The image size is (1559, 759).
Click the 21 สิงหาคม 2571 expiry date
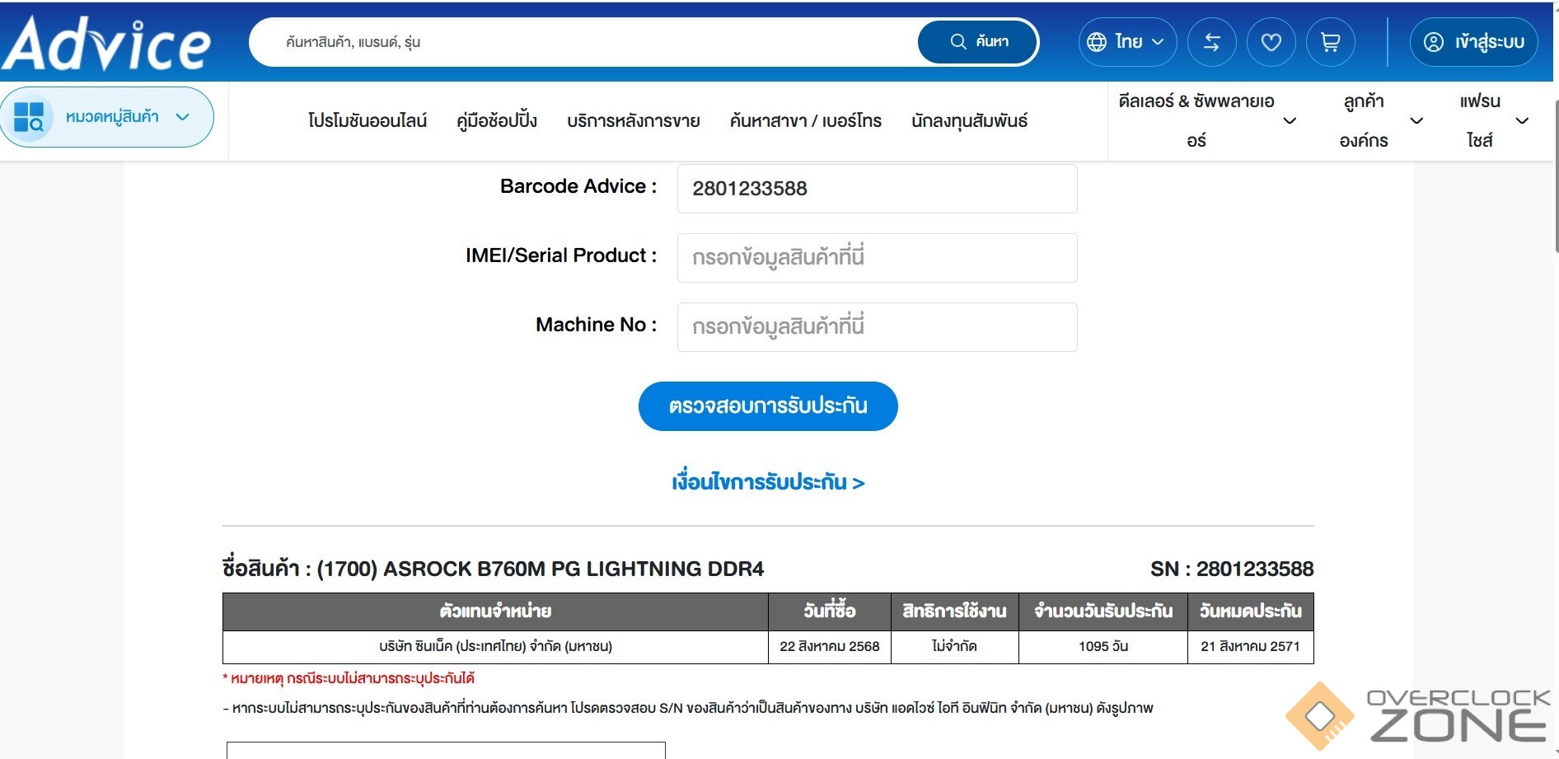pyautogui.click(x=1250, y=647)
